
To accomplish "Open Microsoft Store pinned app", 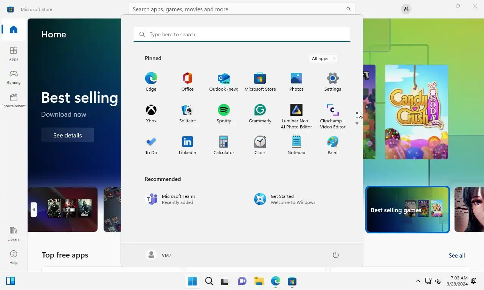I will pos(260,82).
